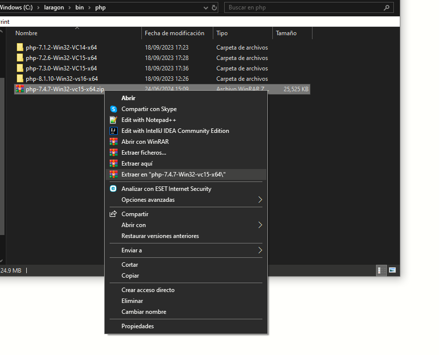Screen dimensions: 439x355
Task: Click the WinRAR icon beside Abrir con WinRAR
Action: click(x=114, y=141)
